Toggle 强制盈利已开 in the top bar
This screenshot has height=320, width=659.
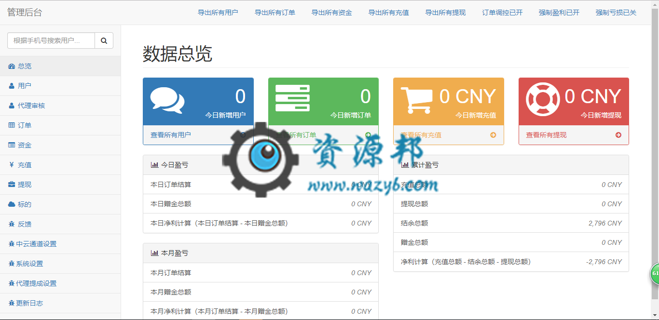tap(559, 13)
